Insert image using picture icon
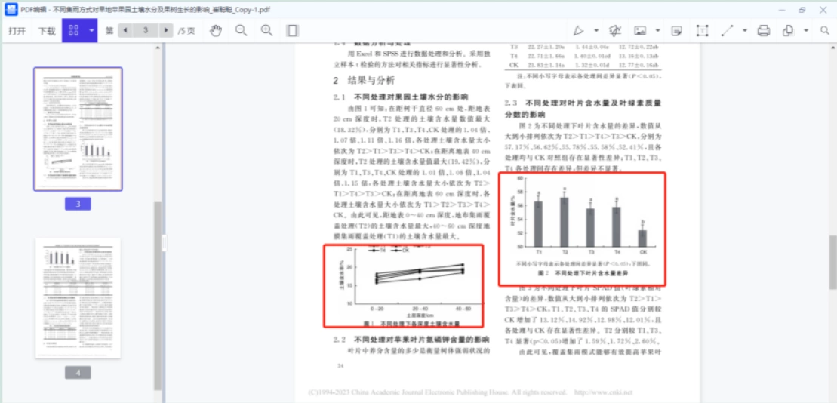The height and width of the screenshot is (403, 837). click(640, 31)
